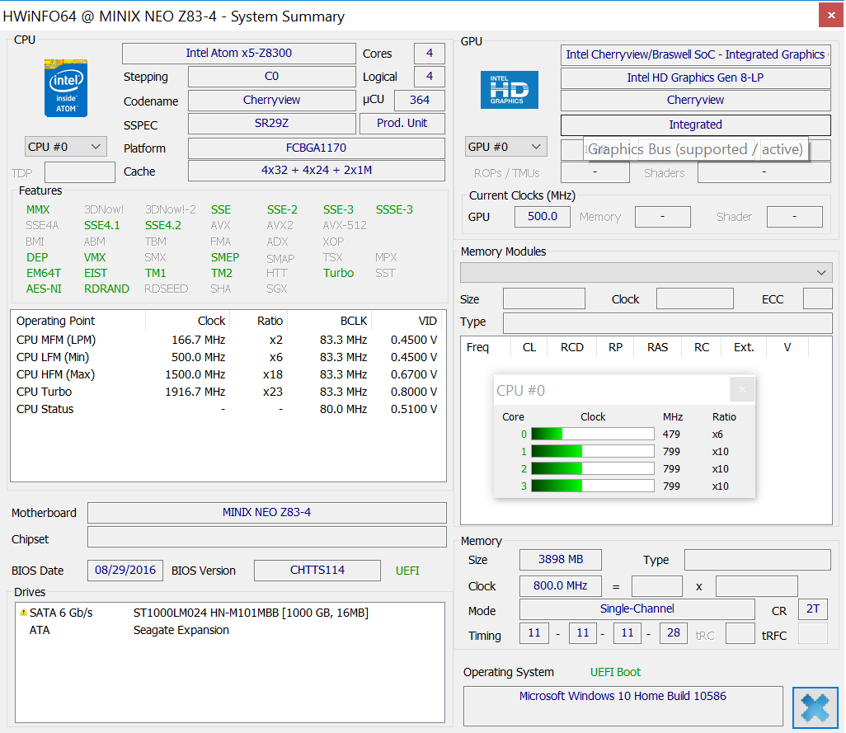Open the GPU #0 selector dropdown
This screenshot has width=846, height=733.
(505, 147)
